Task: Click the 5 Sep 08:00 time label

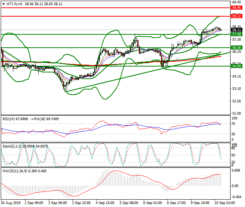Action: [x=129, y=203]
